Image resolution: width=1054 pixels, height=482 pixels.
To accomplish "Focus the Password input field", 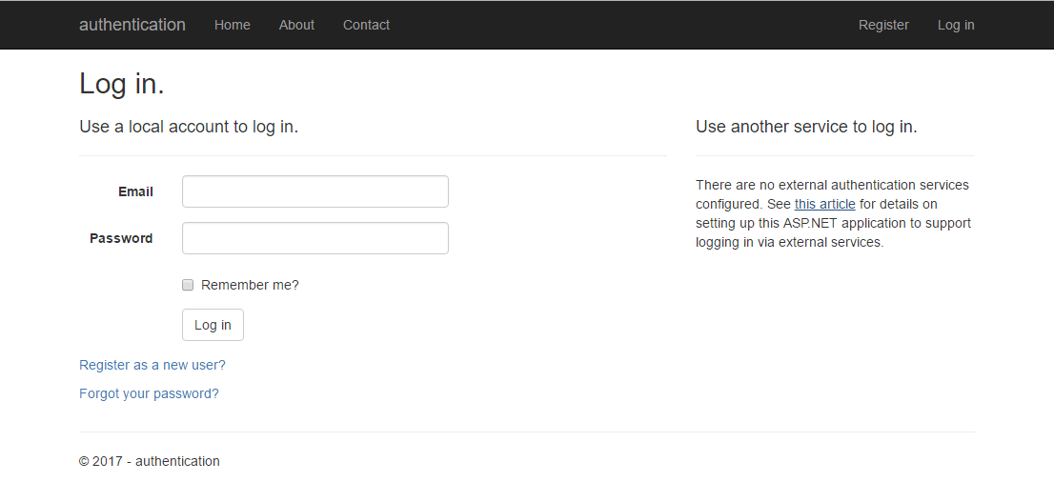I will 314,238.
